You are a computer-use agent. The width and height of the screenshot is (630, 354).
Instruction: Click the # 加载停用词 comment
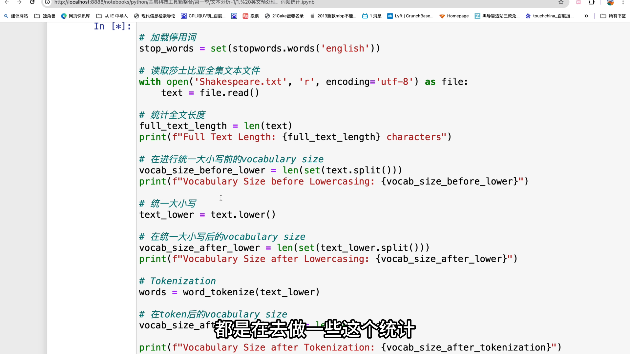168,37
